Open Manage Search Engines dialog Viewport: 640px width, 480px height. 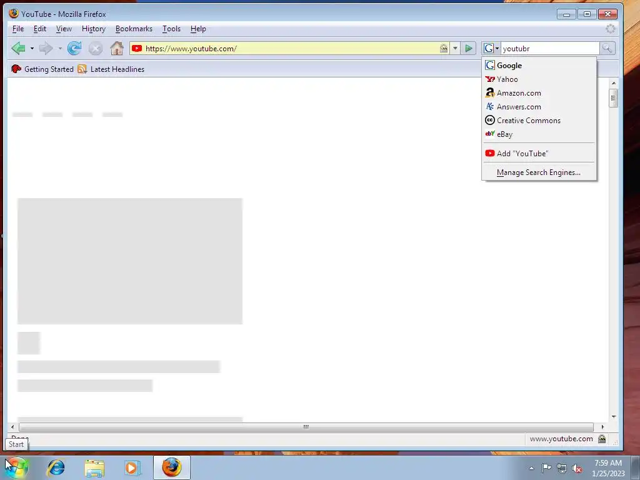[539, 172]
